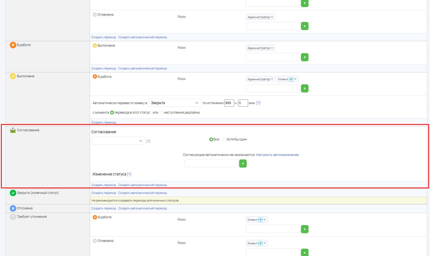Screen dimensions: 430x256
Task: Choose the наступления дедлайна radio option
Action: coord(161,113)
